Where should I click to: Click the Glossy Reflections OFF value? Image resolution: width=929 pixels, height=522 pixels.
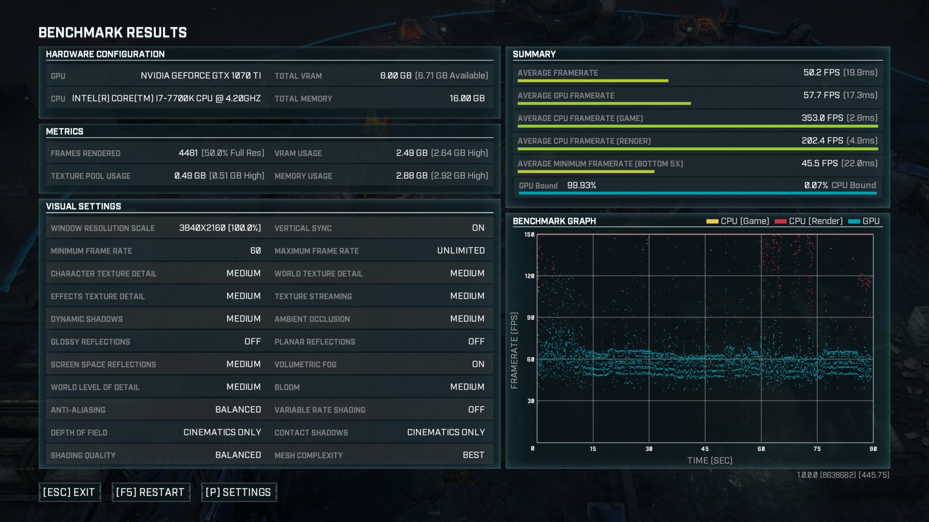pyautogui.click(x=253, y=342)
